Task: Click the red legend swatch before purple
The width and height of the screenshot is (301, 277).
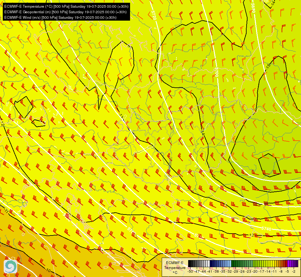Action: click(286, 263)
